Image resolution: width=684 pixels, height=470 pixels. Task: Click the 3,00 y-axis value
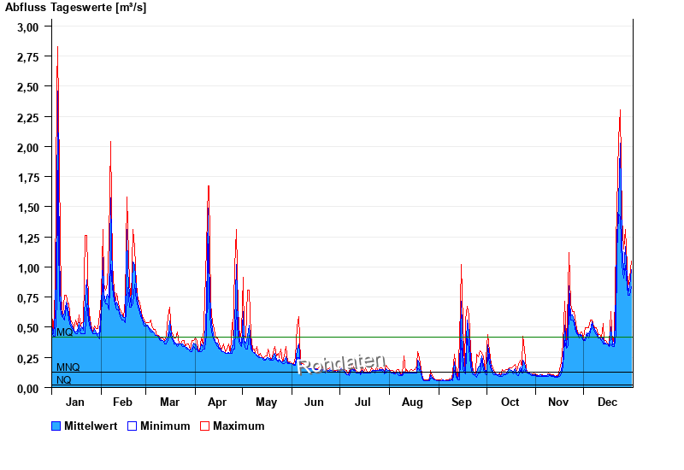[28, 26]
